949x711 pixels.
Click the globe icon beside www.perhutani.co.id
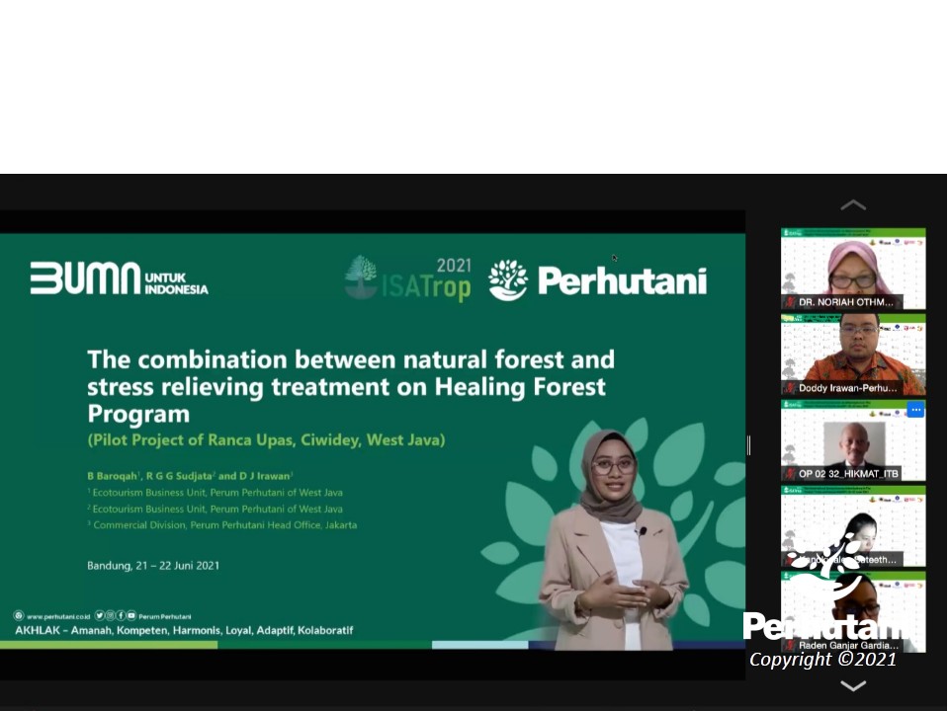click(19, 615)
